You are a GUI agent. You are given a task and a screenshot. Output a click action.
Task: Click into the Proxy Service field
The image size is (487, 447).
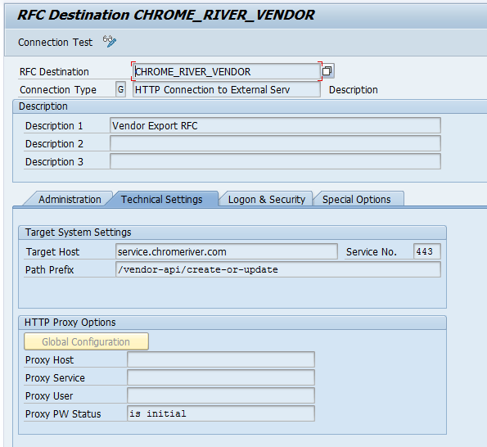click(x=221, y=377)
